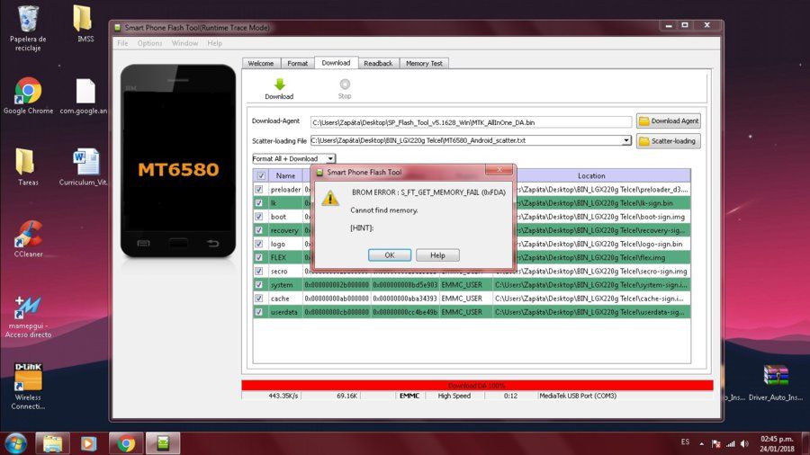Screen dimensions: 810x455
Task: Open the File menu
Action: tap(122, 43)
